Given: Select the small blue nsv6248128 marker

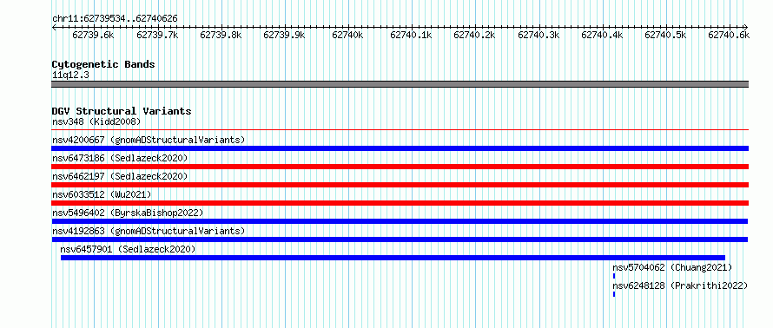Looking at the screenshot, I should coord(614,294).
